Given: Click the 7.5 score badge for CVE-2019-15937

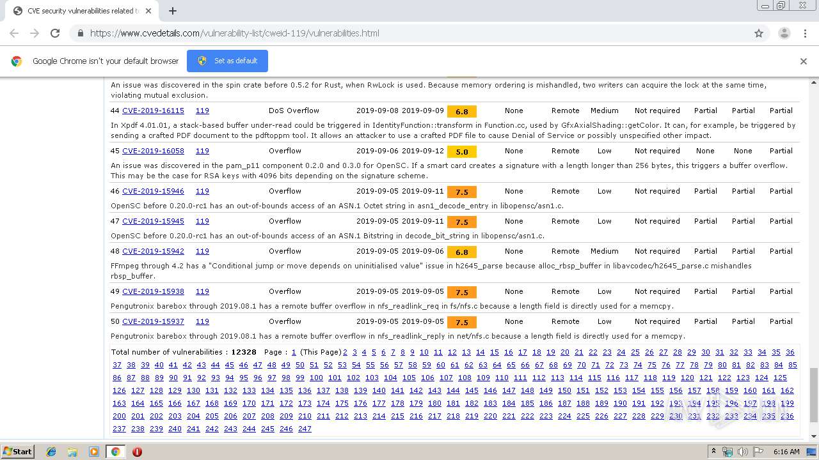Looking at the screenshot, I should point(462,322).
